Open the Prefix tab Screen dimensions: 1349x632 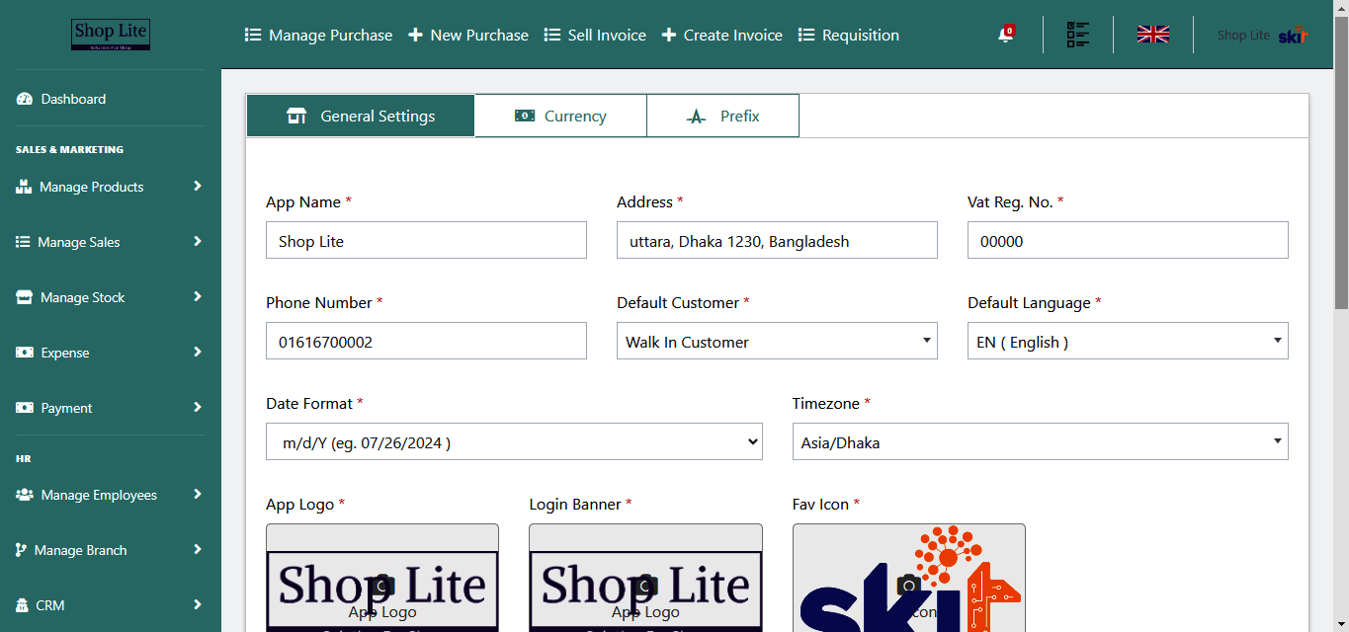[x=722, y=115]
